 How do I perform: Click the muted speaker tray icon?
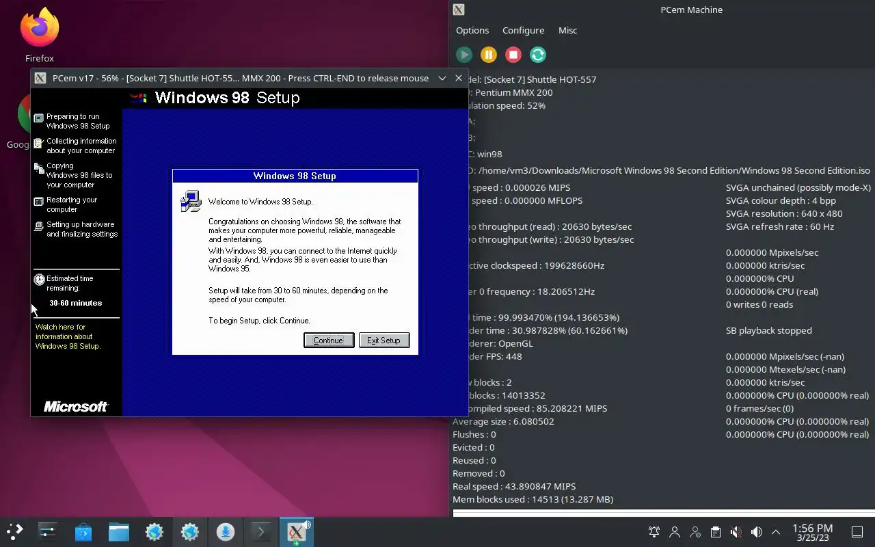click(736, 532)
